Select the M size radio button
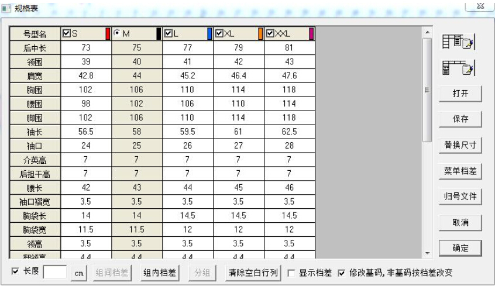This screenshot has width=495, height=286. coord(116,34)
